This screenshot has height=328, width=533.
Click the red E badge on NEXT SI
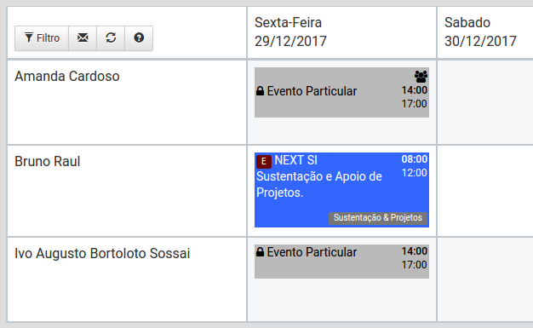coord(264,162)
